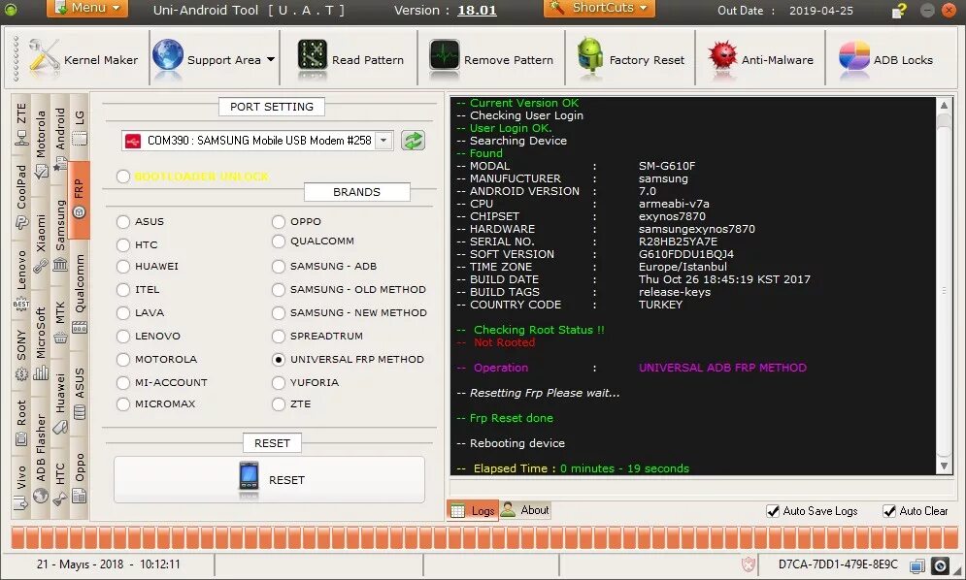Image resolution: width=966 pixels, height=580 pixels.
Task: Toggle Auto Save Logs checkbox
Action: [773, 511]
